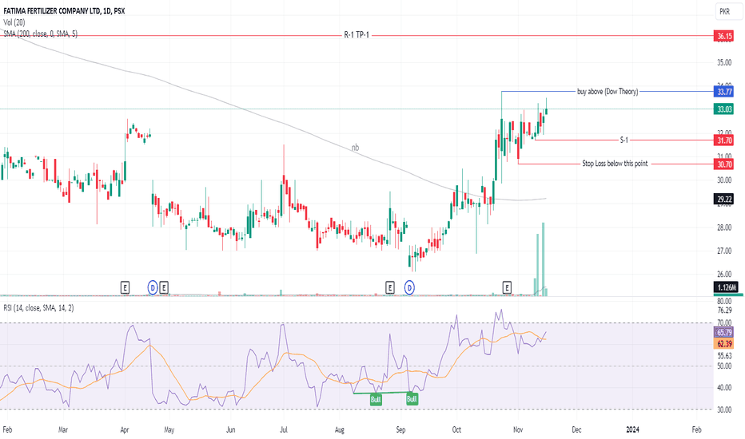The width and height of the screenshot is (745, 439).
Task: Click the dividend D marker in early September
Action: [409, 287]
